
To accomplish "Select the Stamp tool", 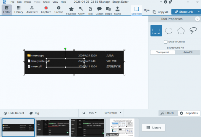I will pyautogui.click(x=118, y=11).
